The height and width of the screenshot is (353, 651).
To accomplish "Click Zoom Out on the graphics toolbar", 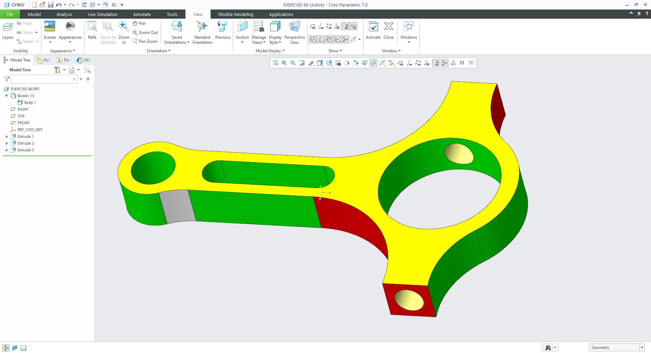I will (293, 63).
